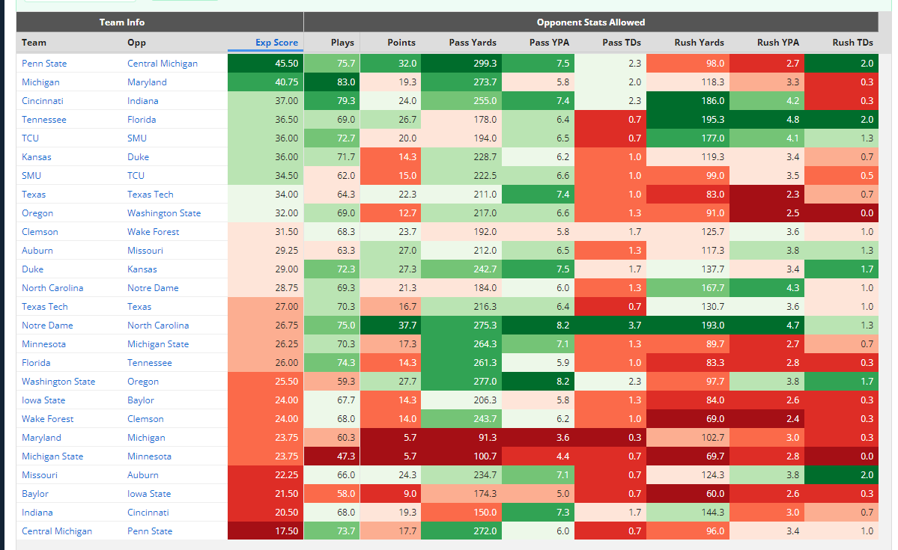898x550 pixels.
Task: Sort by the Points column header
Action: coord(401,43)
